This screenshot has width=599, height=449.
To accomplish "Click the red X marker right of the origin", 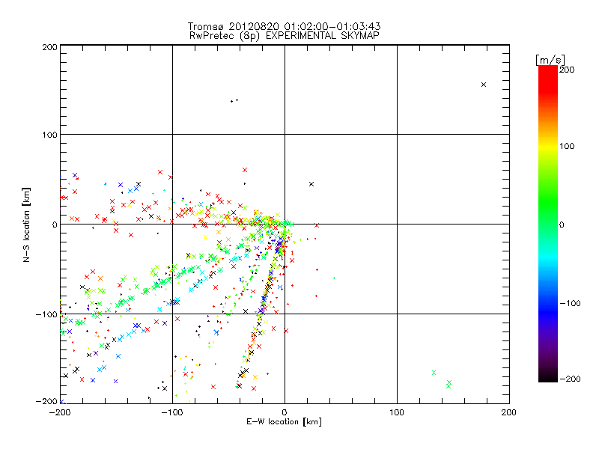I will click(x=316, y=224).
